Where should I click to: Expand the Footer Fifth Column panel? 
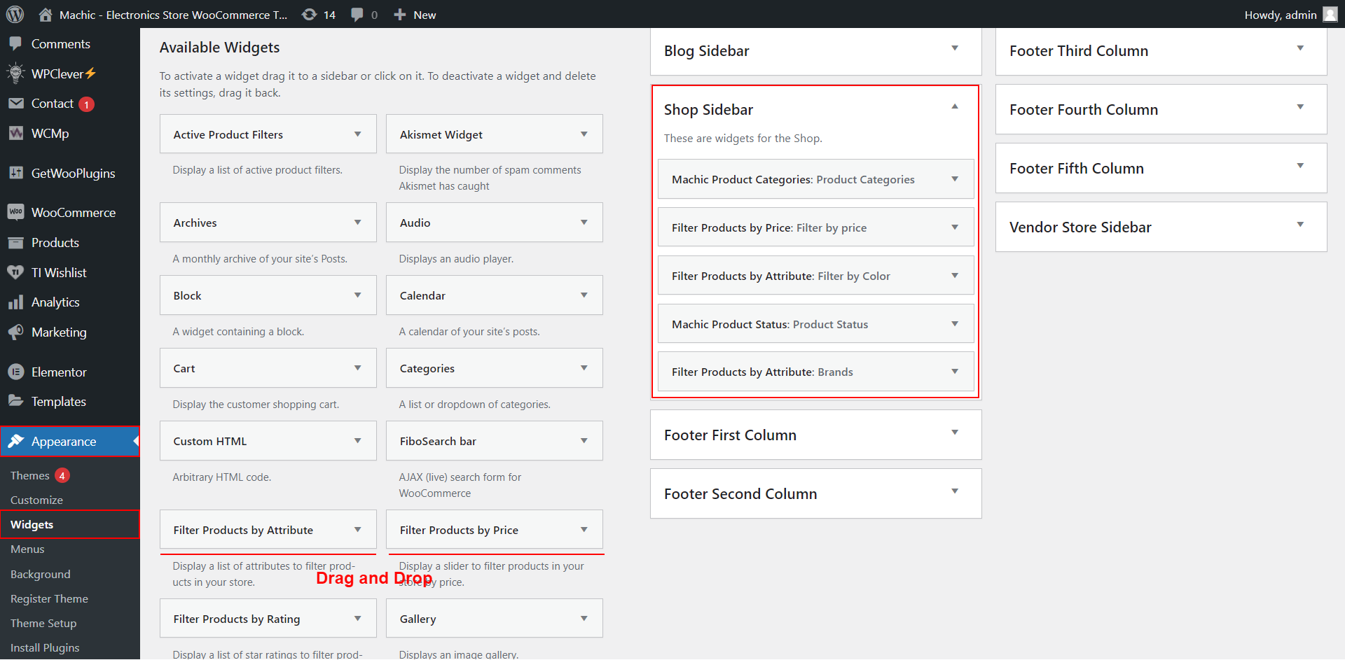1299,166
